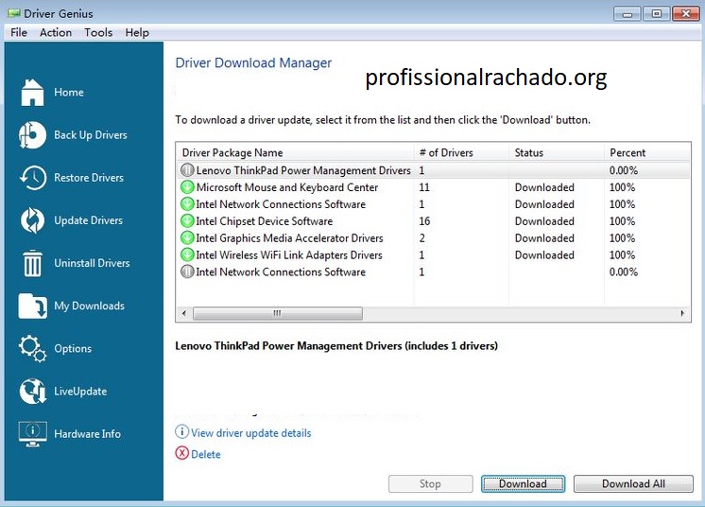Select Lenovo ThinkPad Power Management Drivers row
This screenshot has width=705, height=507.
point(434,170)
